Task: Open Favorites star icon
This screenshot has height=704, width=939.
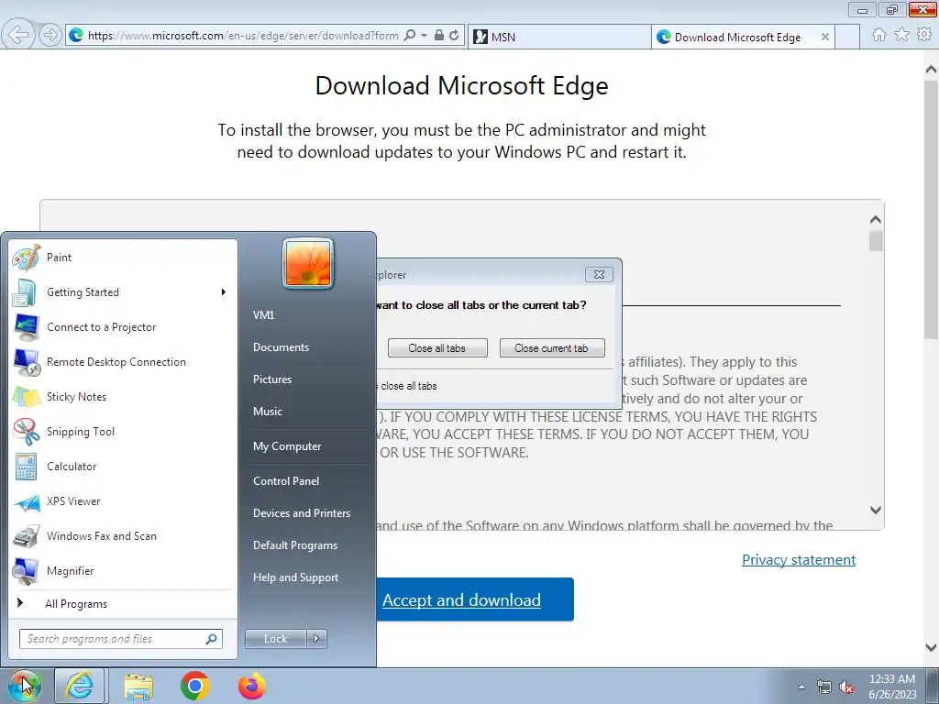Action: tap(901, 35)
